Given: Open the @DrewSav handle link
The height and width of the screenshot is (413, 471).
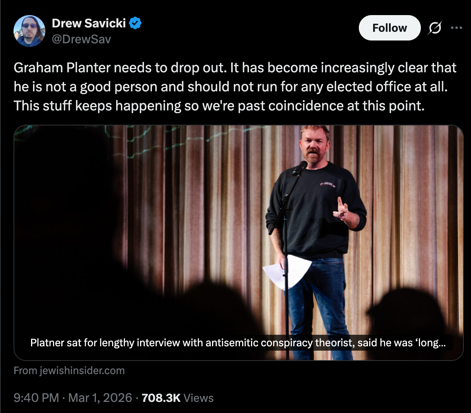Looking at the screenshot, I should [x=81, y=39].
